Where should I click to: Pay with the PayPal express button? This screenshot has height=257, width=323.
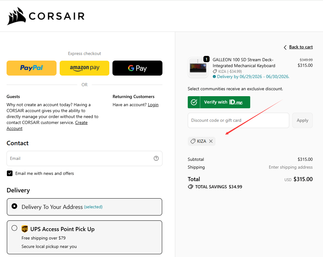tap(32, 68)
